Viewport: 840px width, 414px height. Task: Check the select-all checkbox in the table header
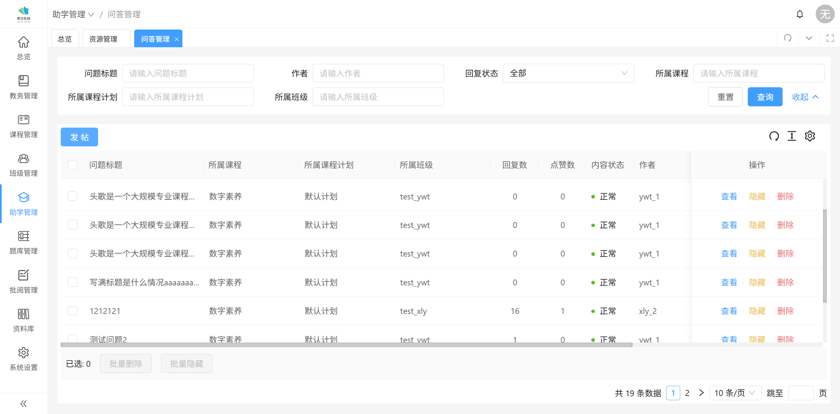click(73, 165)
